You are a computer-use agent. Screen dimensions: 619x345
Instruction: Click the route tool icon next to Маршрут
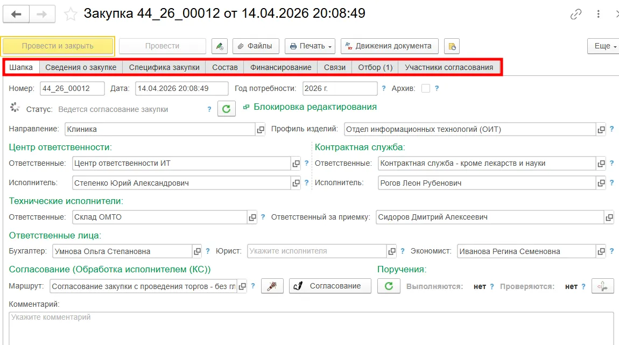point(272,286)
